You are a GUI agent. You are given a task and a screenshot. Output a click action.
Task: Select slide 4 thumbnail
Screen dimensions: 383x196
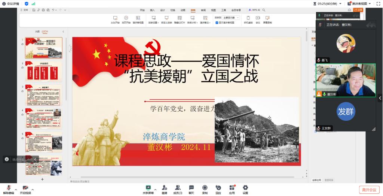[x=44, y=118]
